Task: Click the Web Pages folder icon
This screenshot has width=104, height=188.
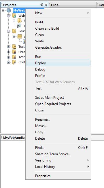Action: click(14, 16)
